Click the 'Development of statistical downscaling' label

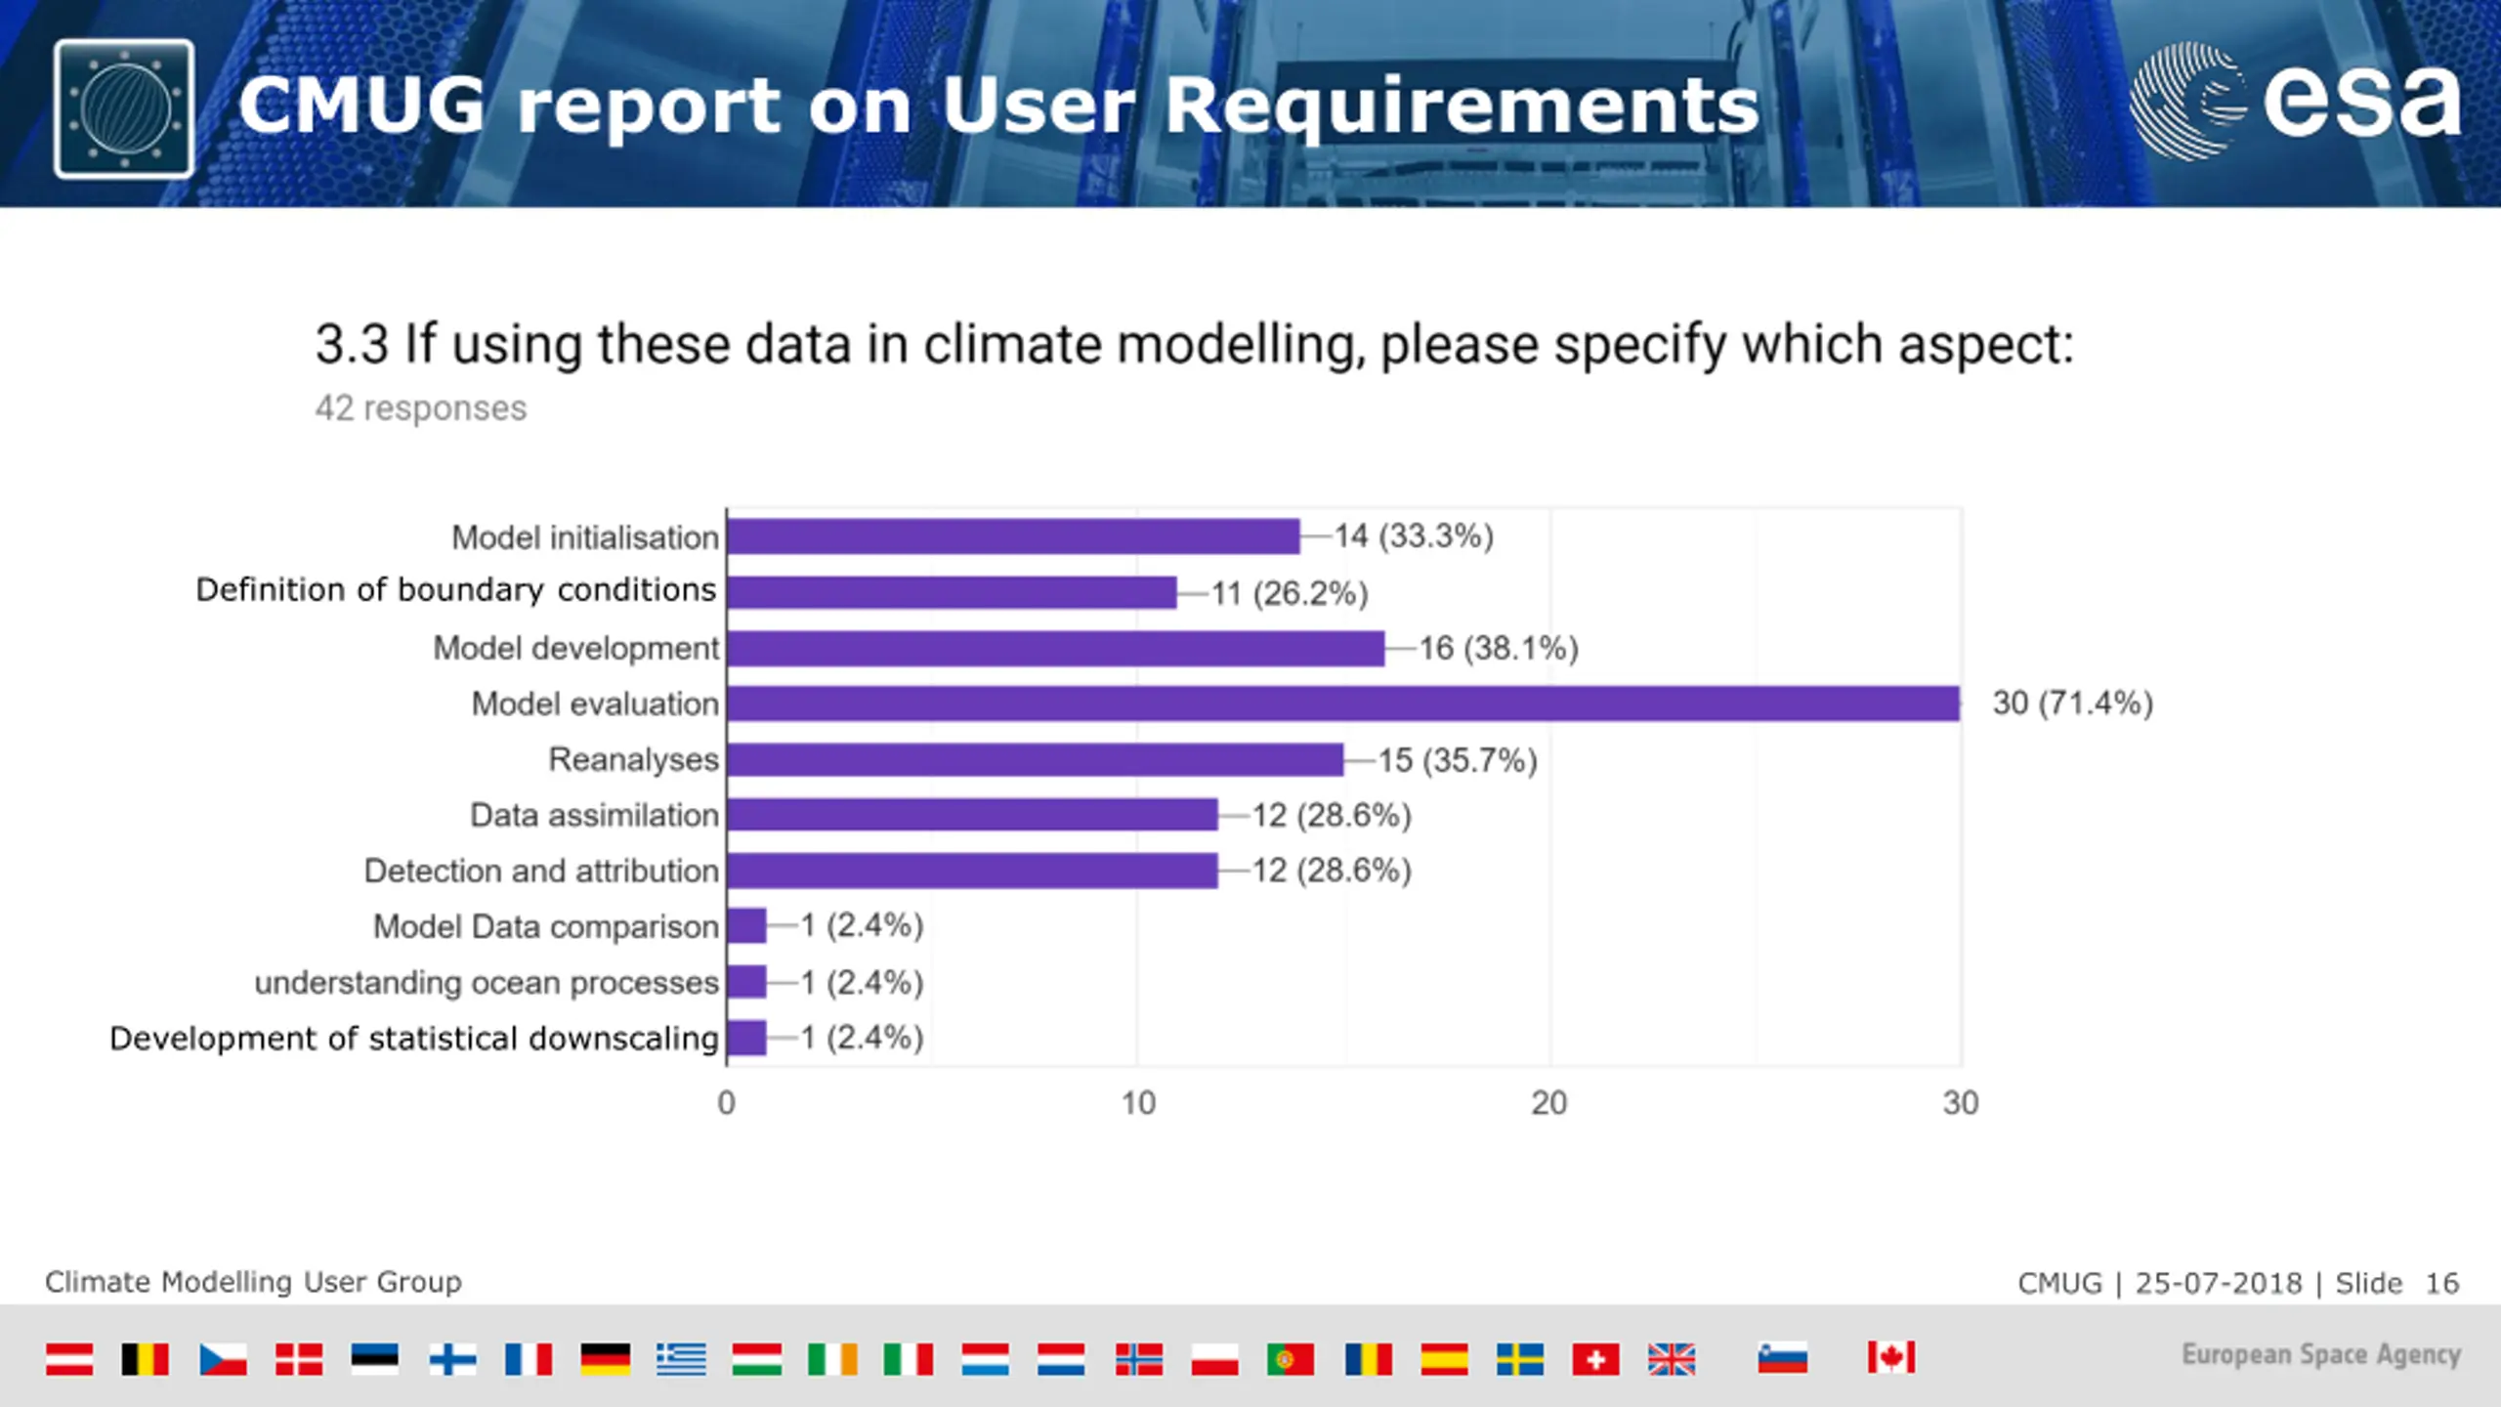pyautogui.click(x=414, y=1039)
